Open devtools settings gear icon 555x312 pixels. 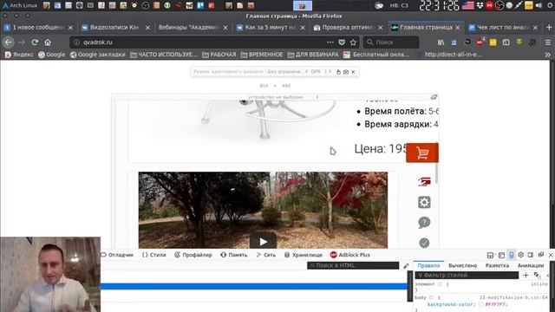click(x=520, y=255)
